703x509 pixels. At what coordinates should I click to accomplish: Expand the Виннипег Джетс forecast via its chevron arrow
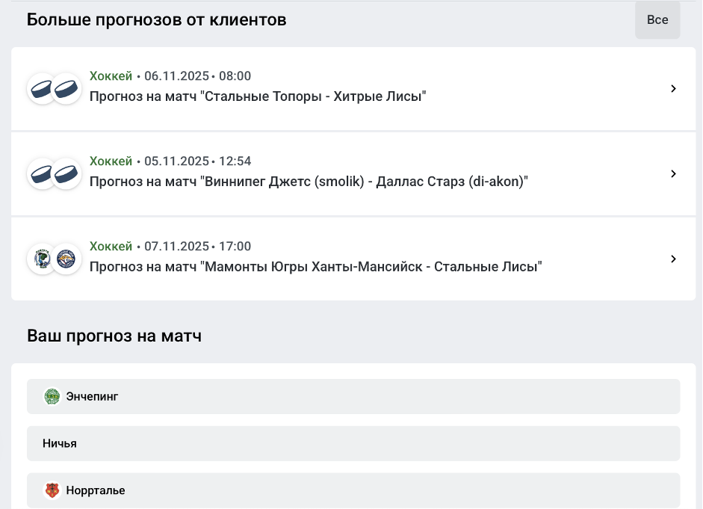point(673,174)
